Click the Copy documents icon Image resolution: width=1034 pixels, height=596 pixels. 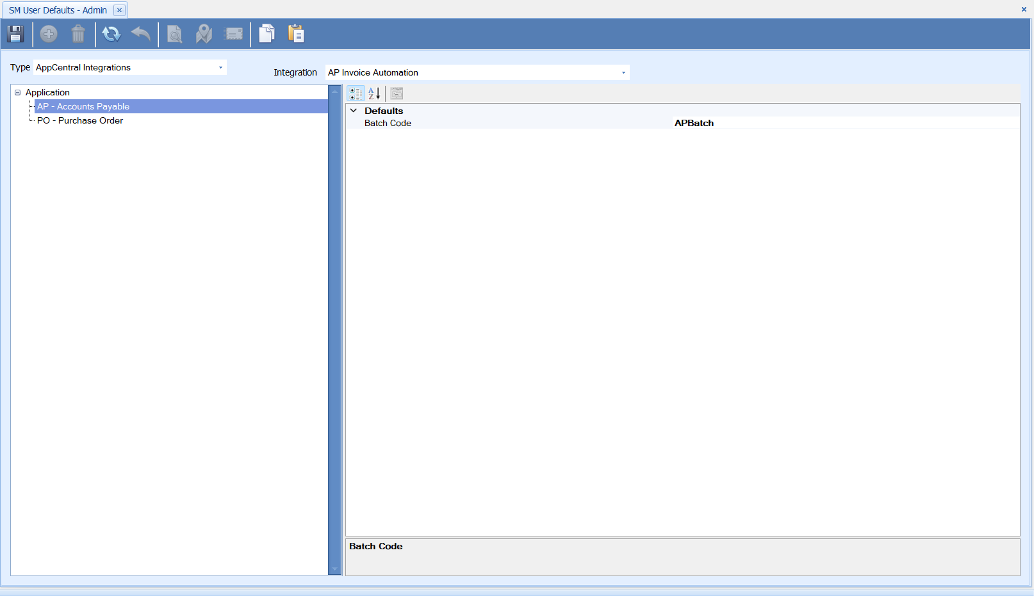tap(267, 34)
